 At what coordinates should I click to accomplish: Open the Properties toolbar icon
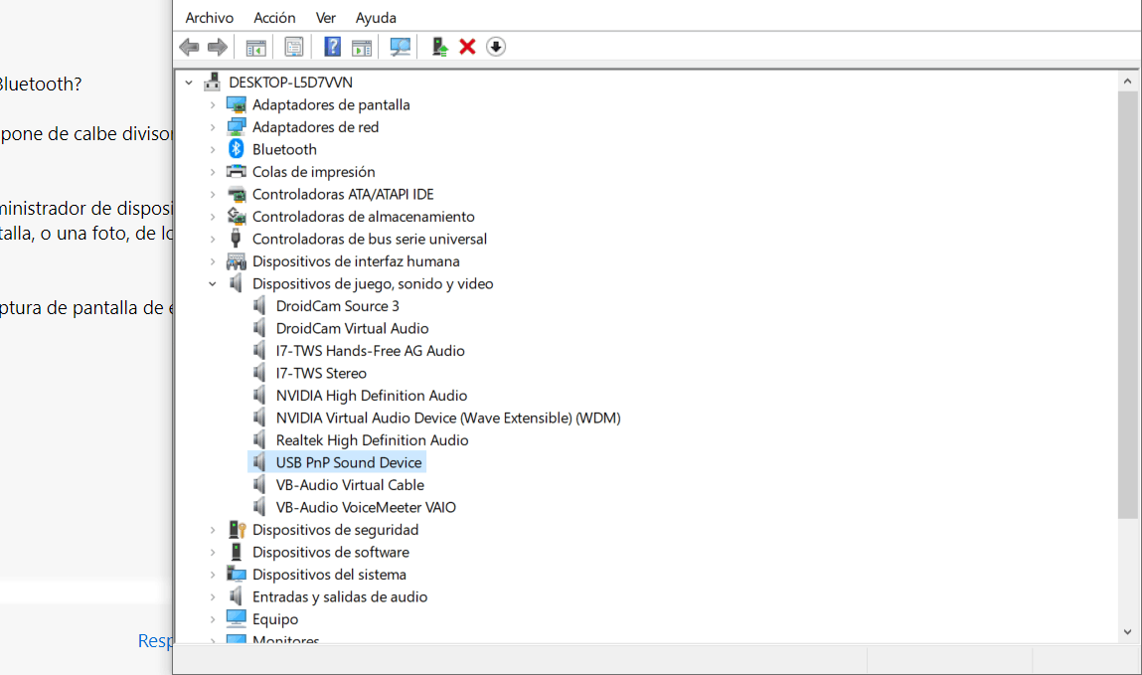click(293, 48)
